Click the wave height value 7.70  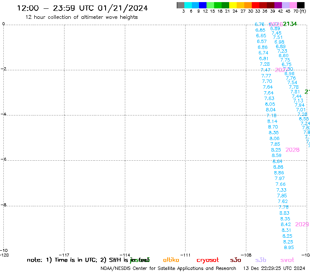click(x=267, y=81)
